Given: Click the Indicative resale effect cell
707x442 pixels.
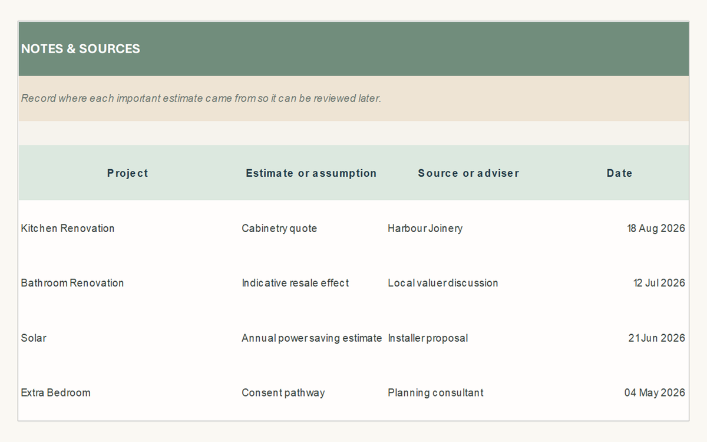Looking at the screenshot, I should tap(295, 283).
